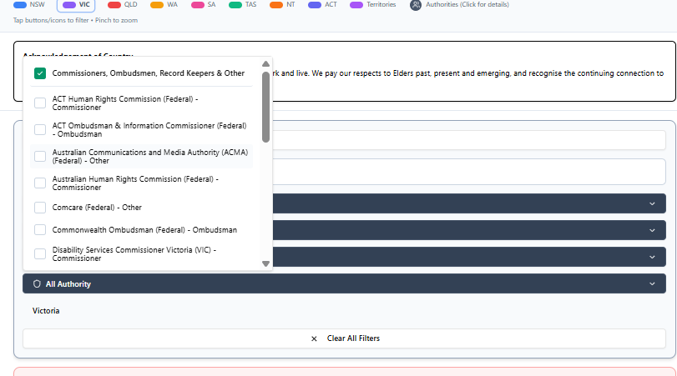Check Disability Services Commissioner Victoria option
The width and height of the screenshot is (677, 376).
[x=40, y=254]
